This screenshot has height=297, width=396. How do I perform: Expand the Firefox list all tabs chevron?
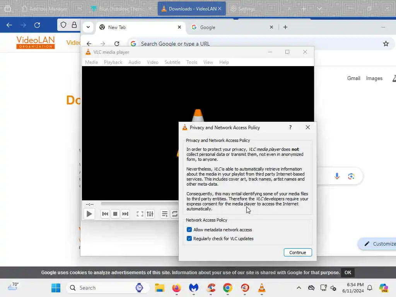point(319,9)
